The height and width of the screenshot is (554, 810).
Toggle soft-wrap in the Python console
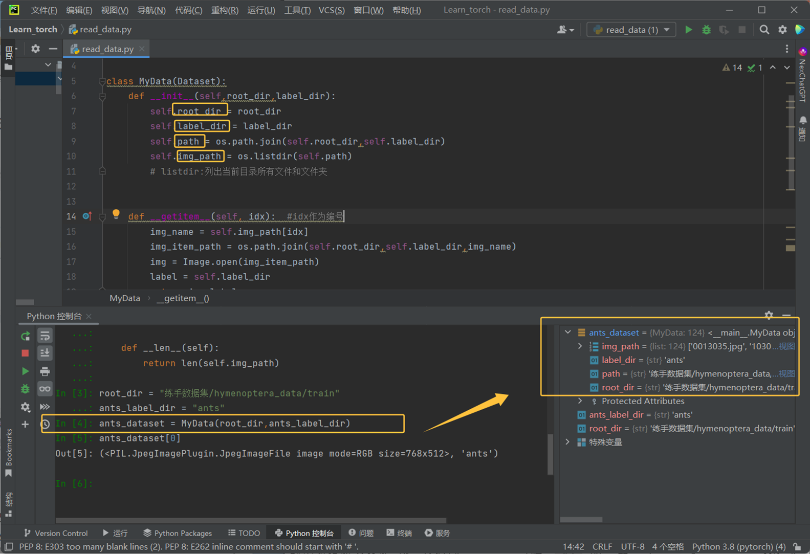pyautogui.click(x=45, y=336)
